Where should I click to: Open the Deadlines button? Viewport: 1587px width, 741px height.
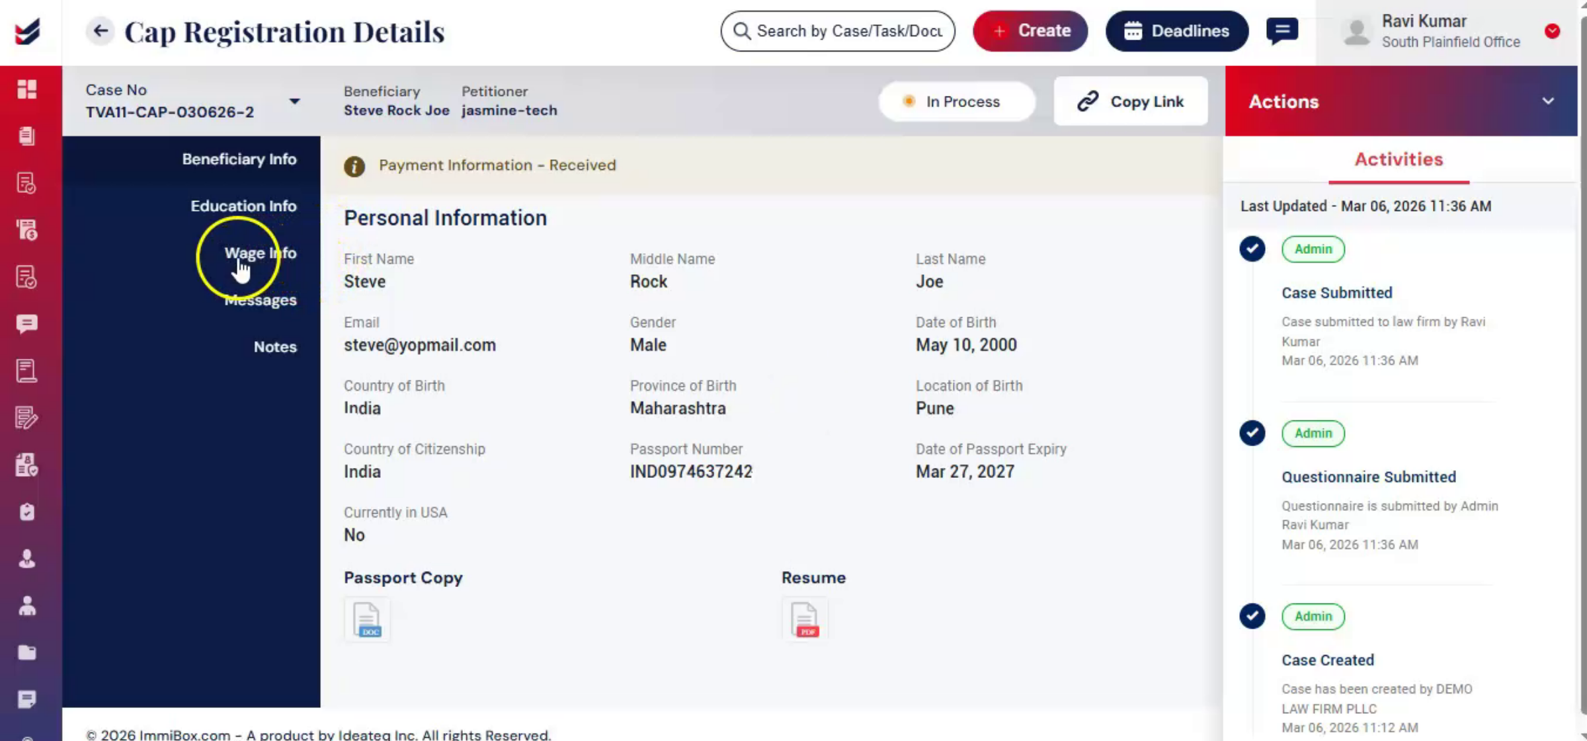(1177, 31)
